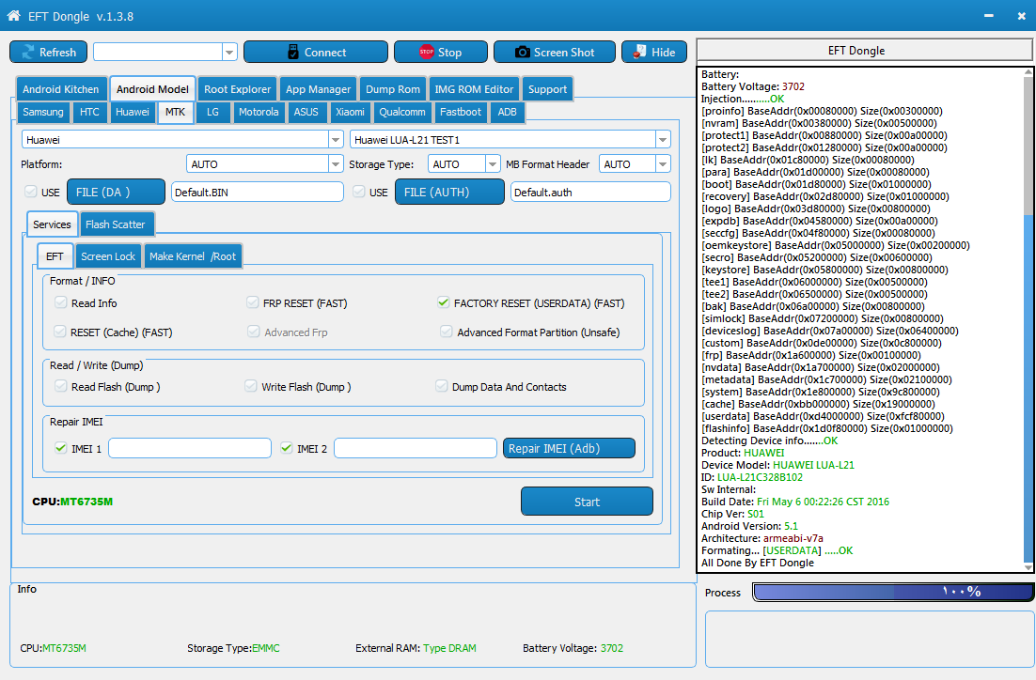The image size is (1036, 680).
Task: Toggle the IMEI 1 checkbox
Action: 61,448
